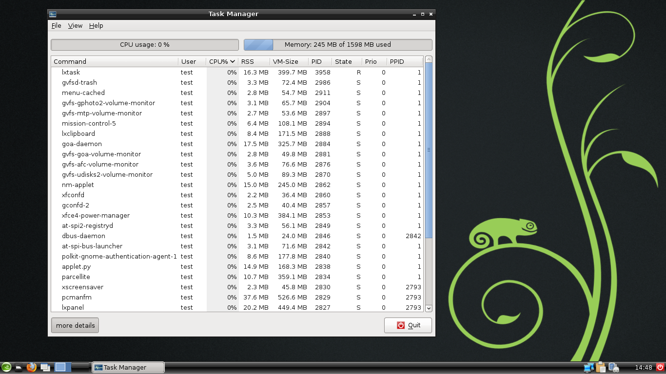Click the process list scrollbar thumb
The image size is (666, 374).
[x=429, y=150]
